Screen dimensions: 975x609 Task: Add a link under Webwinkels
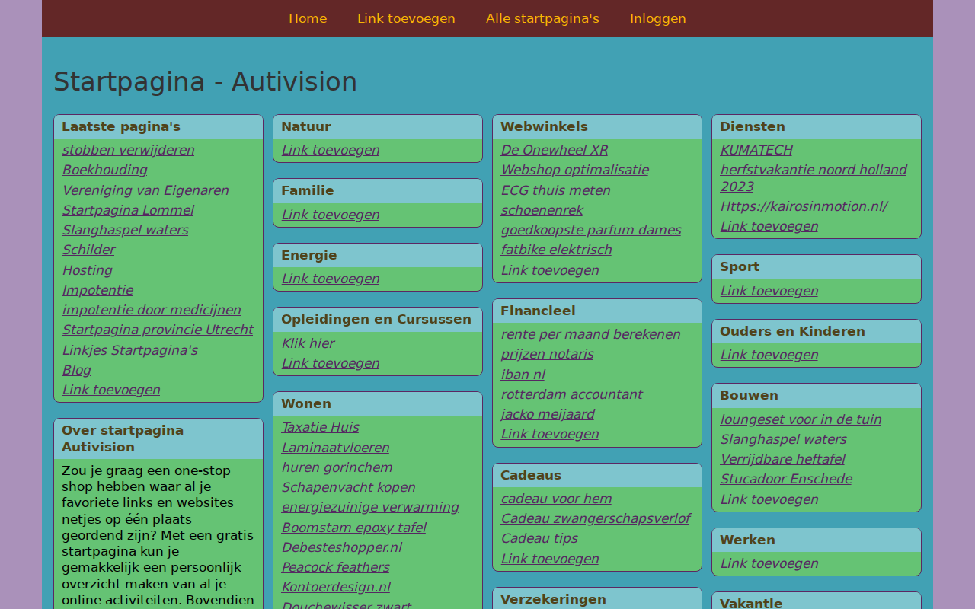tap(550, 270)
